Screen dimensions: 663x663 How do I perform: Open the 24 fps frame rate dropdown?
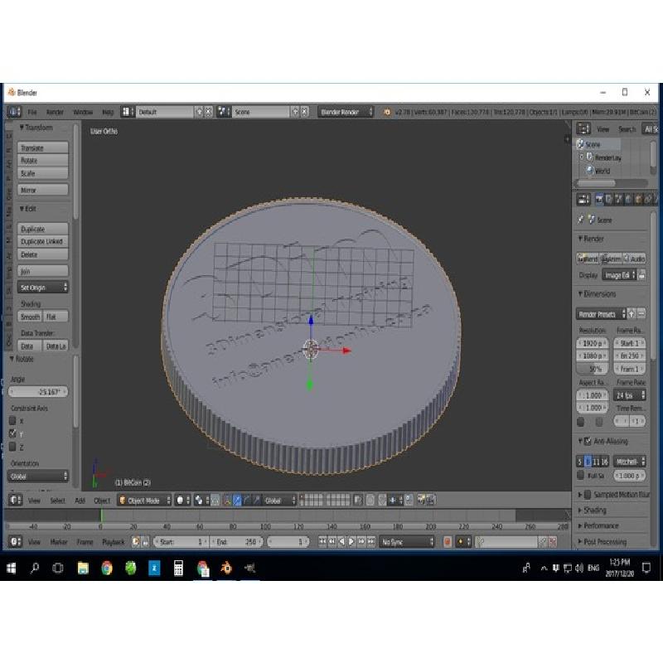630,395
